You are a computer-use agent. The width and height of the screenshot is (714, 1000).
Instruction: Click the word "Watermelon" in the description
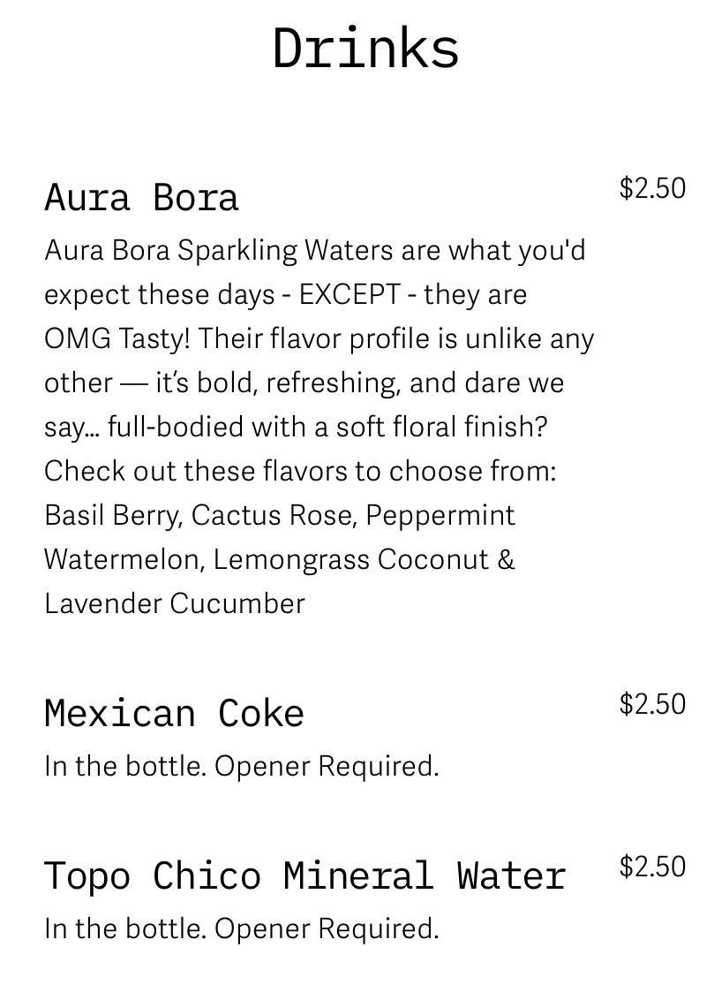(x=124, y=559)
